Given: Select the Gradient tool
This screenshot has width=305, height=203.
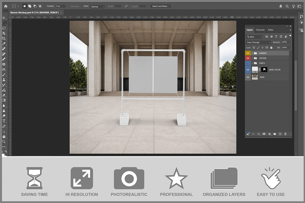Looking at the screenshot, I should point(4,100).
